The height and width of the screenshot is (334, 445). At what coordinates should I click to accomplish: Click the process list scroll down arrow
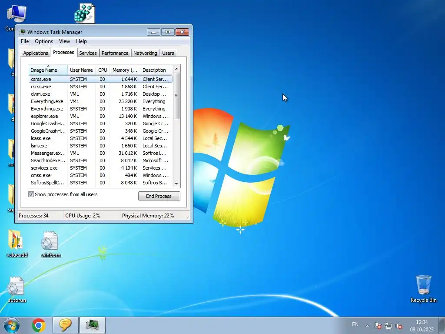176,184
